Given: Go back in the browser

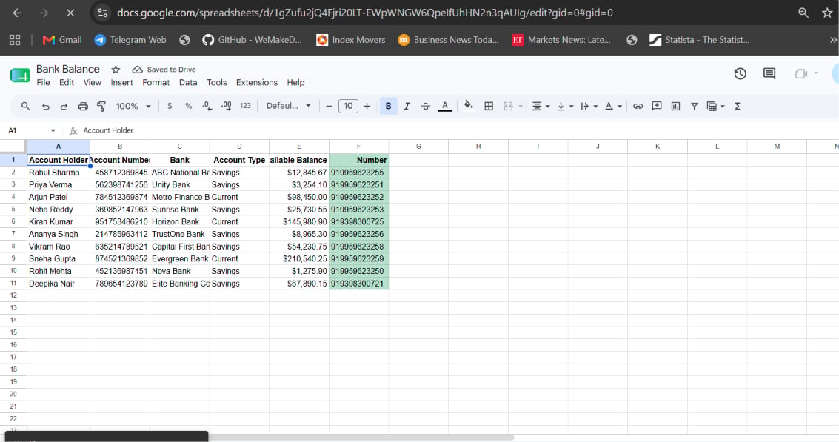Looking at the screenshot, I should [x=17, y=13].
